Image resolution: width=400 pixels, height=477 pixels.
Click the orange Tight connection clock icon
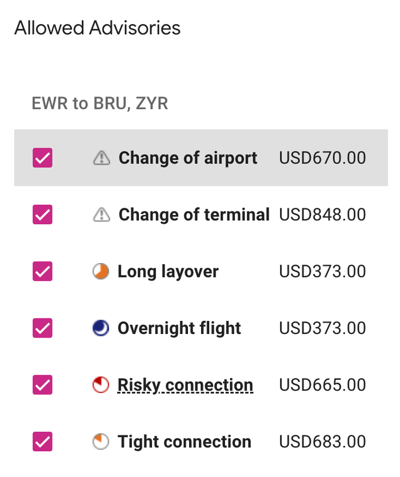pyautogui.click(x=101, y=442)
